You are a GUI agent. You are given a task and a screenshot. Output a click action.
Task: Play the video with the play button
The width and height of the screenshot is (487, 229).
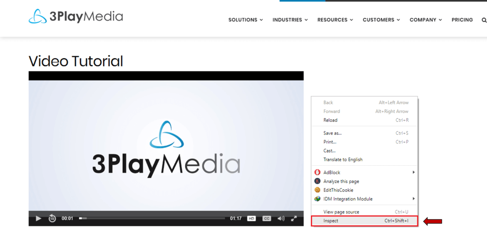tap(39, 219)
